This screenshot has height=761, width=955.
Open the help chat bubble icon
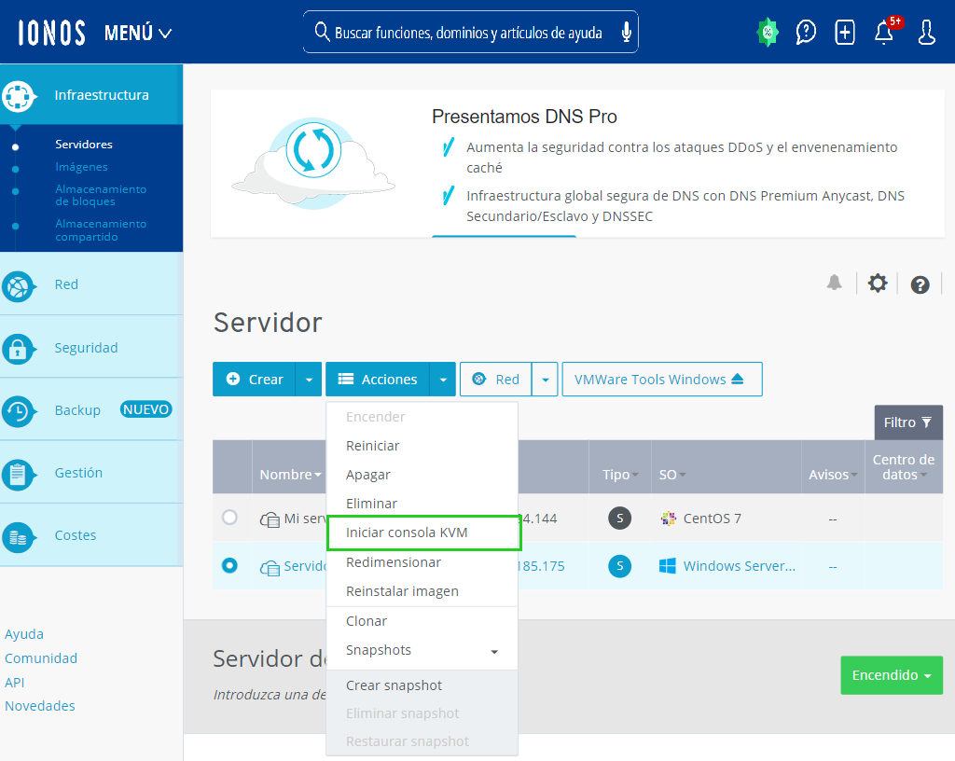coord(806,33)
